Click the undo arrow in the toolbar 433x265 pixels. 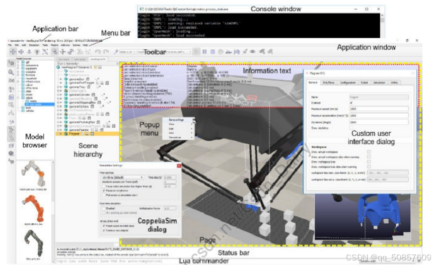click(x=98, y=52)
